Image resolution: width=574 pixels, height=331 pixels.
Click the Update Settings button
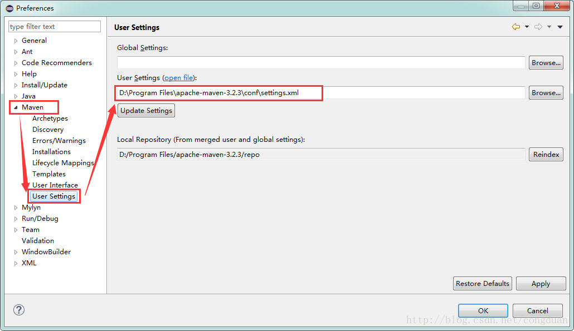[x=146, y=111]
